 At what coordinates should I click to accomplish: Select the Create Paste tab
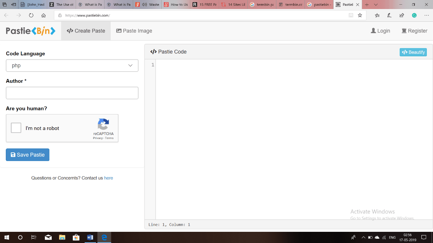(86, 31)
